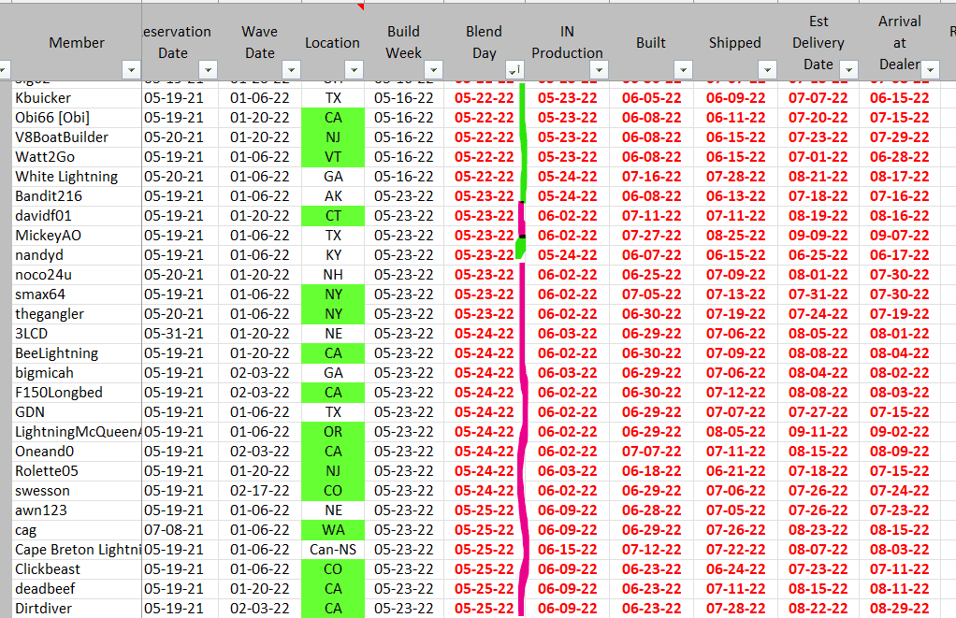Click the red comment indicator in header
956x618 pixels.
coord(361,6)
